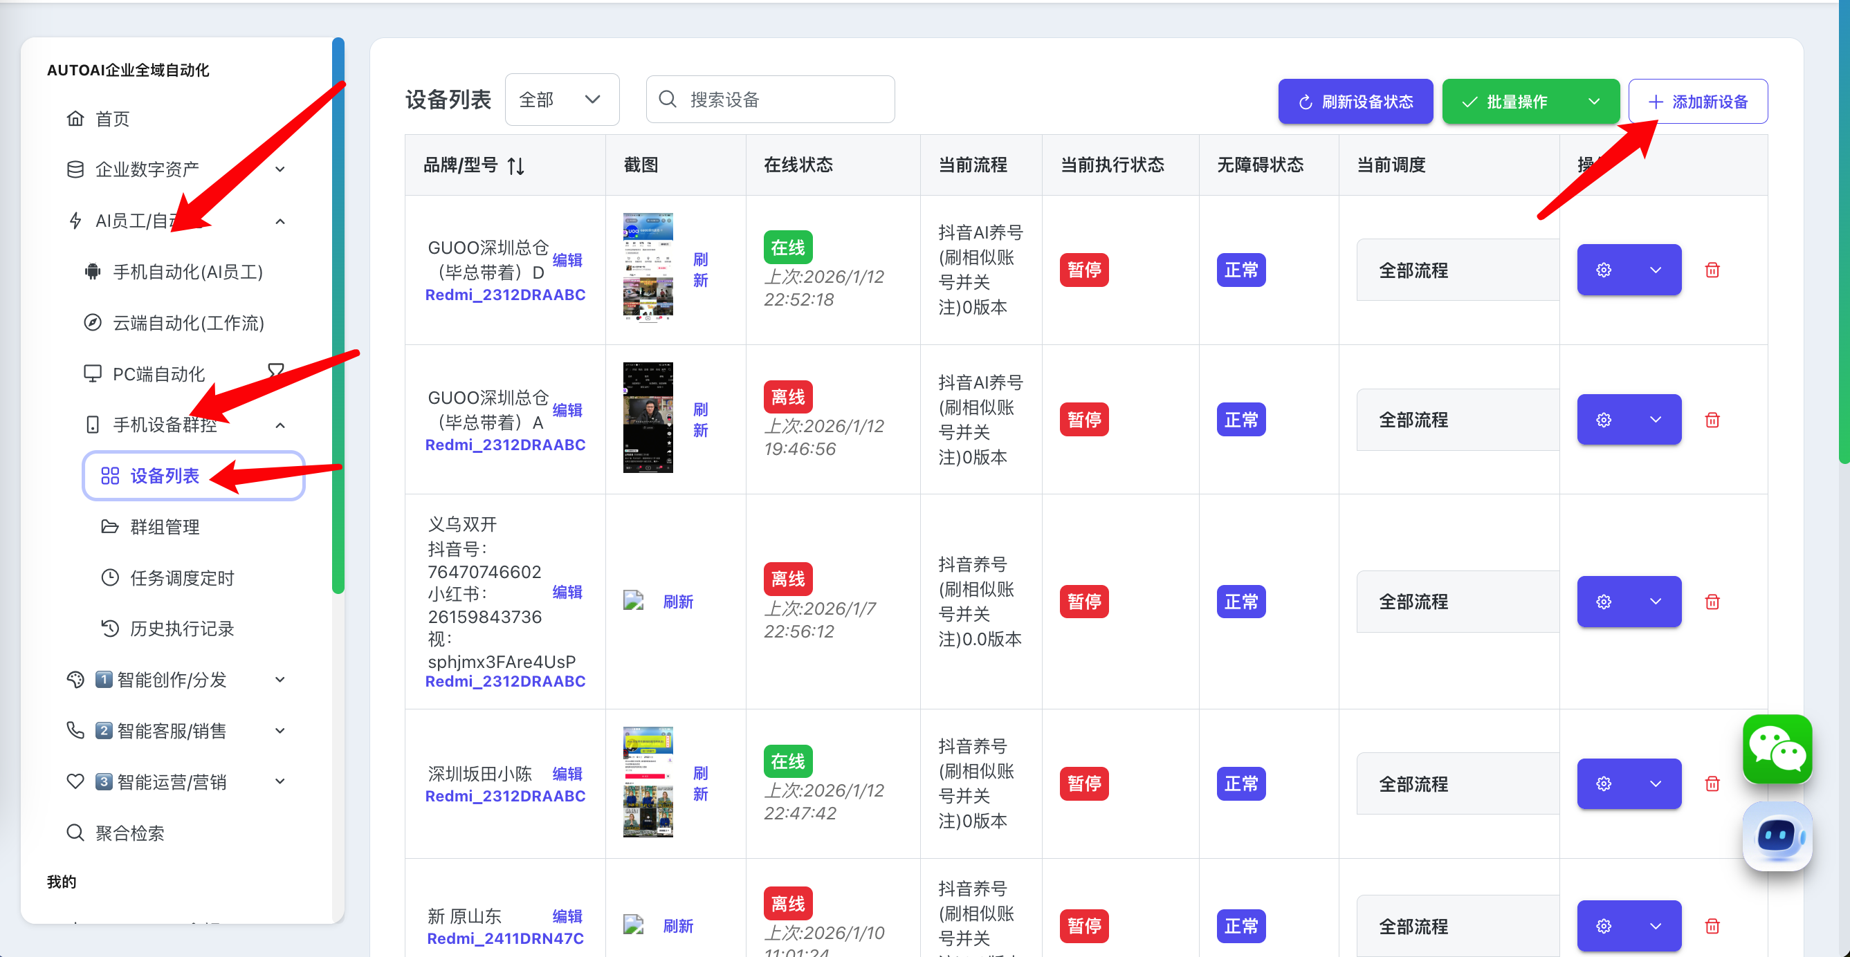Open 群组管理 in sidebar
The width and height of the screenshot is (1850, 957).
pos(165,527)
